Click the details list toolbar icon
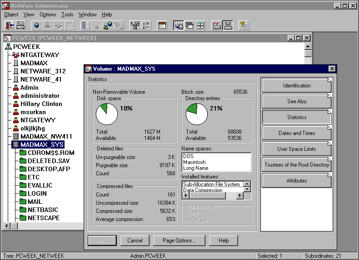 [x=86, y=25]
